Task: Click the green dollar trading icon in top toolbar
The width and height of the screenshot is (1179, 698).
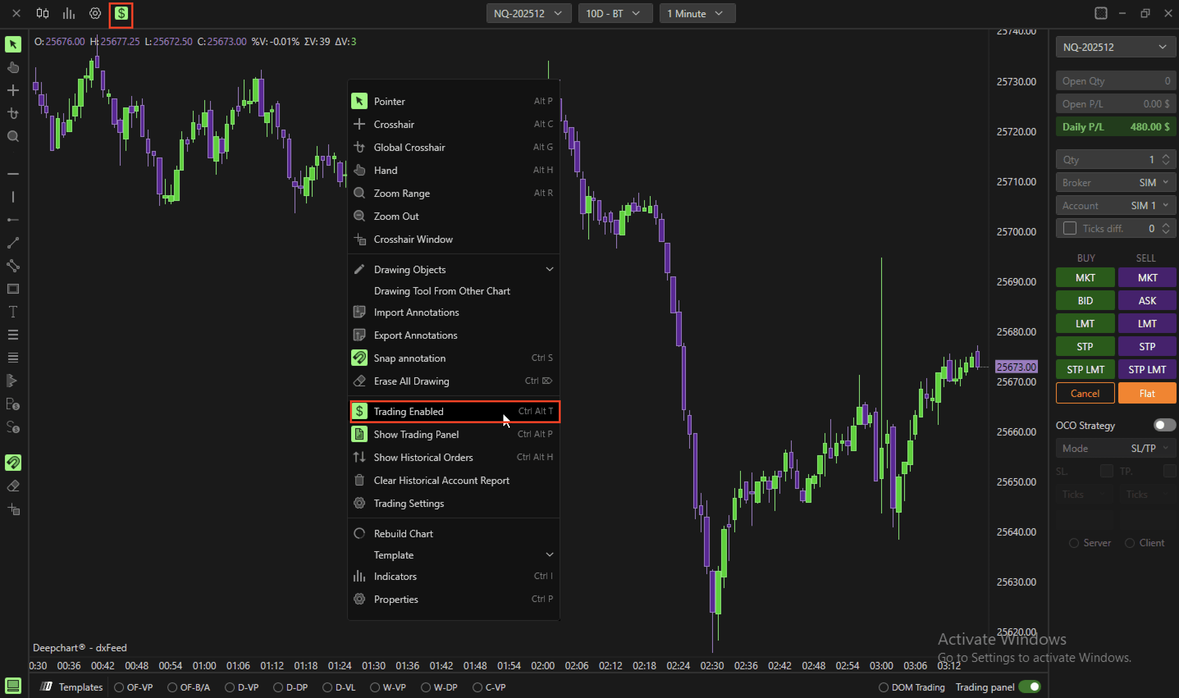Action: (x=121, y=14)
